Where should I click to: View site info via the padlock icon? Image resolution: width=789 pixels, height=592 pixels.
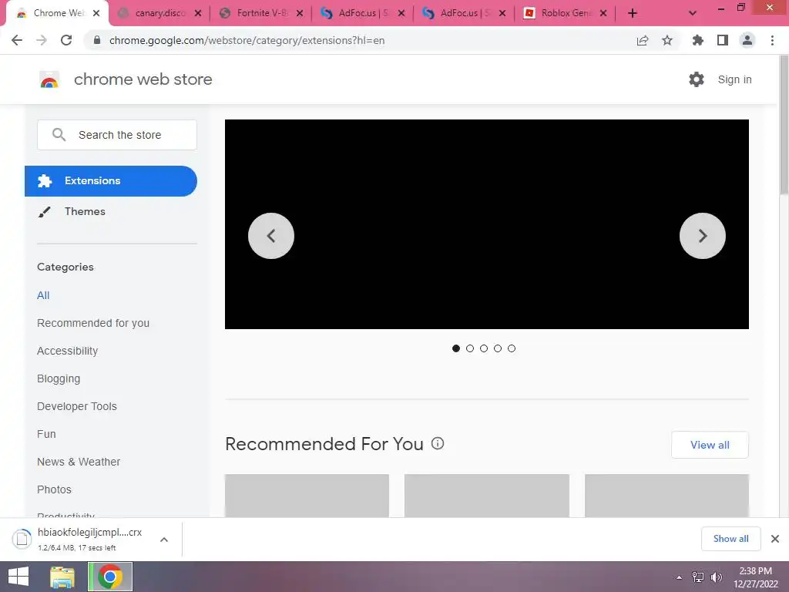point(97,40)
